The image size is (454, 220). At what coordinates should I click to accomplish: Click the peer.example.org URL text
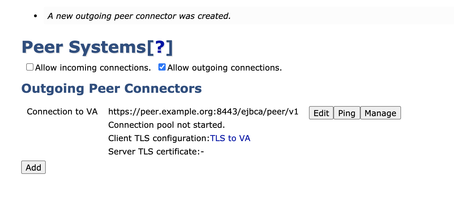203,112
